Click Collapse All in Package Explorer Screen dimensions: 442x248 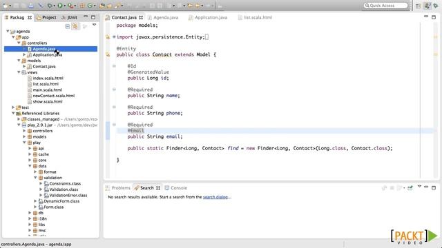pyautogui.click(x=68, y=26)
